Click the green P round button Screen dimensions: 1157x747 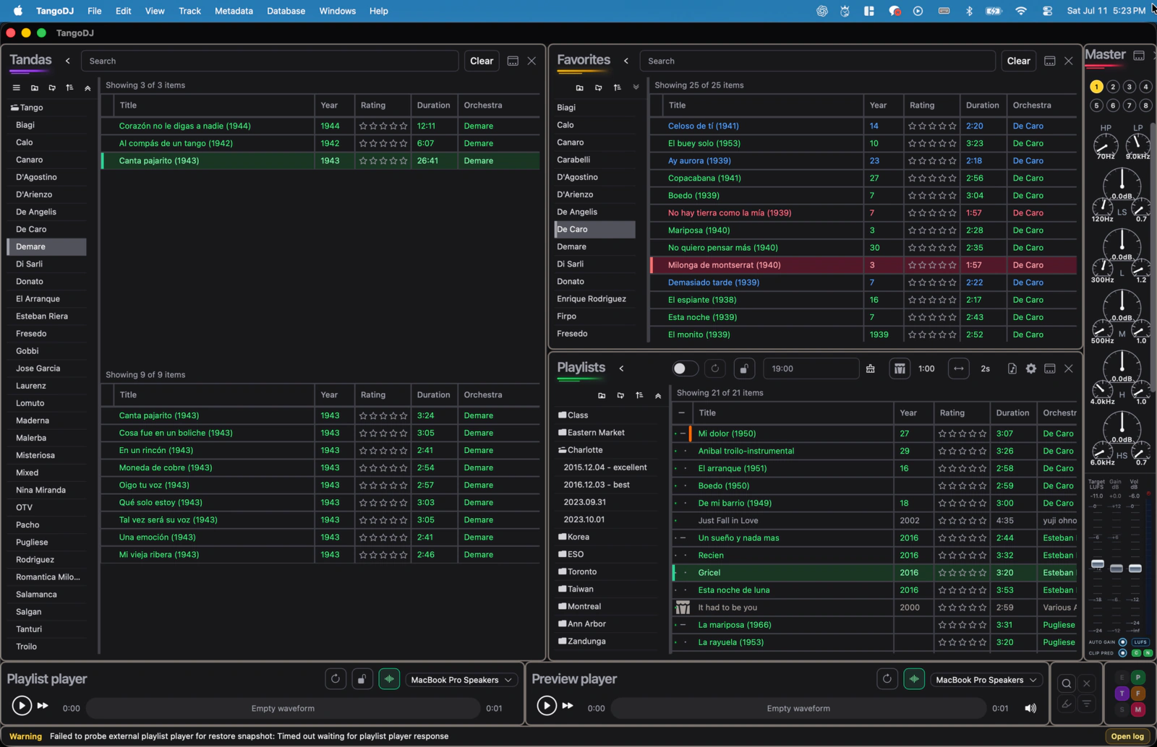point(1138,677)
